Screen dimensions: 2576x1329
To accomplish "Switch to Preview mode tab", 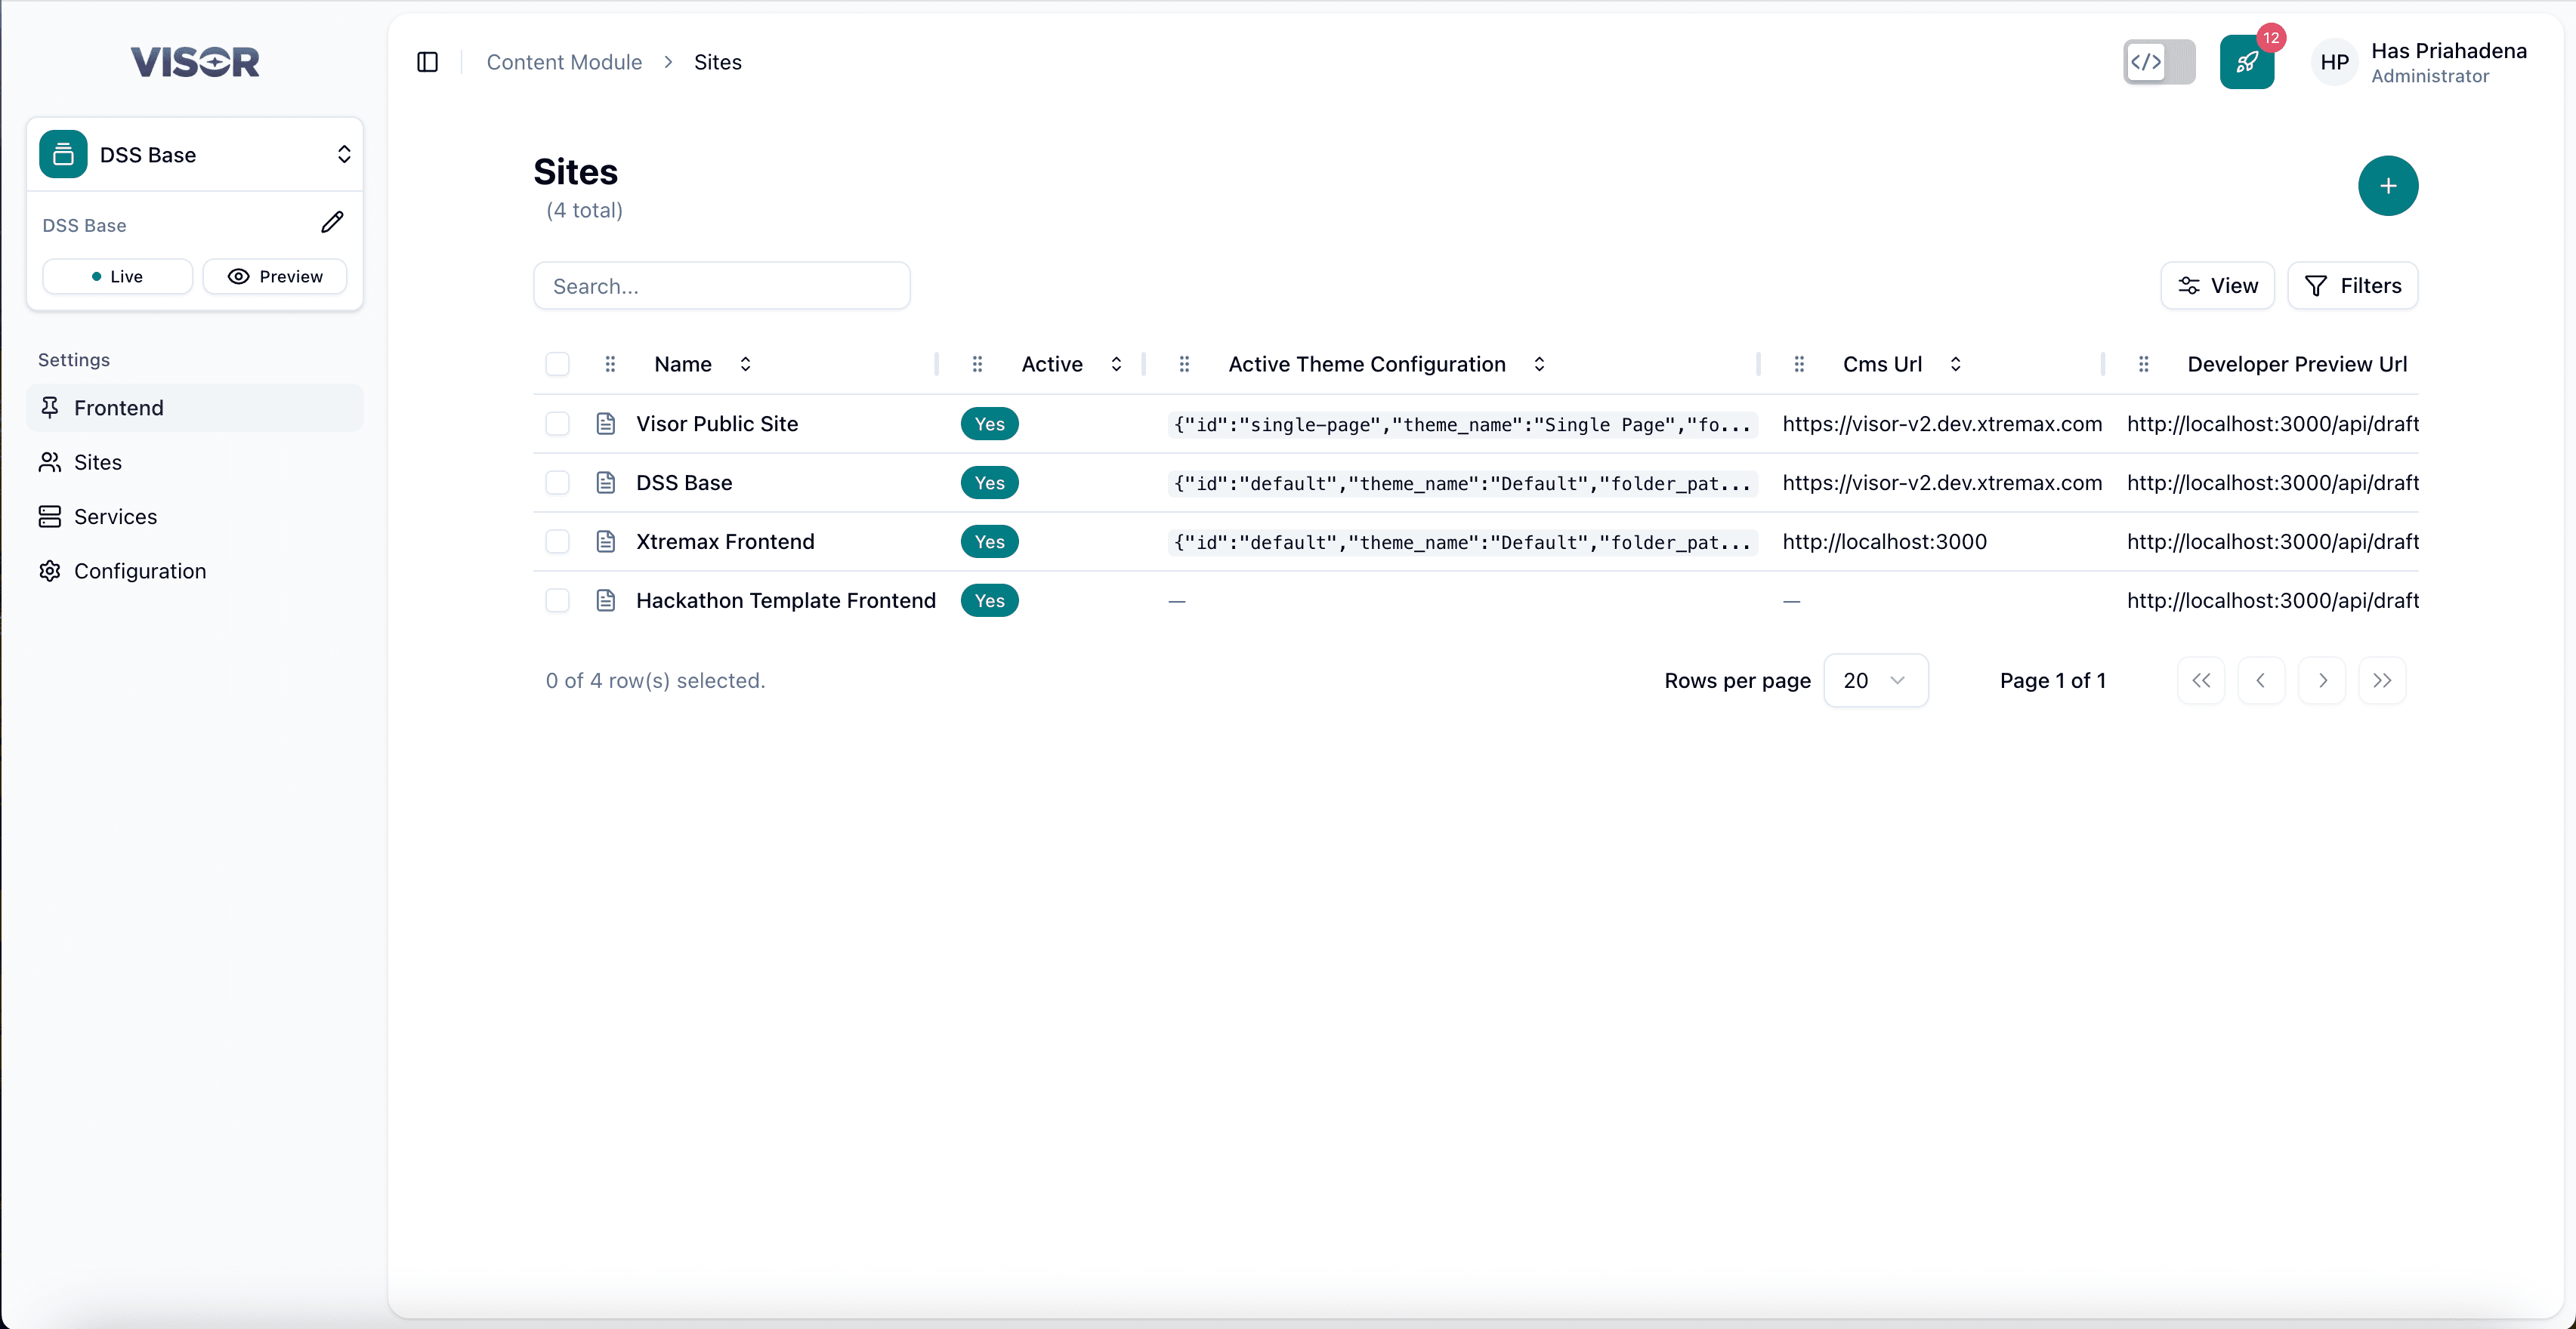I will (275, 276).
